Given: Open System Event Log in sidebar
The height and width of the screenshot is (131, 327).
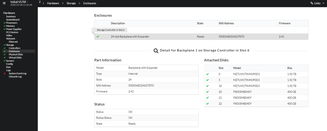Looking at the screenshot, I should click(17, 74).
